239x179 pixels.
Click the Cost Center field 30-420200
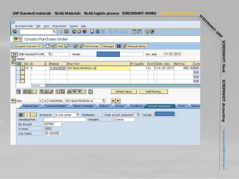(x=52, y=133)
